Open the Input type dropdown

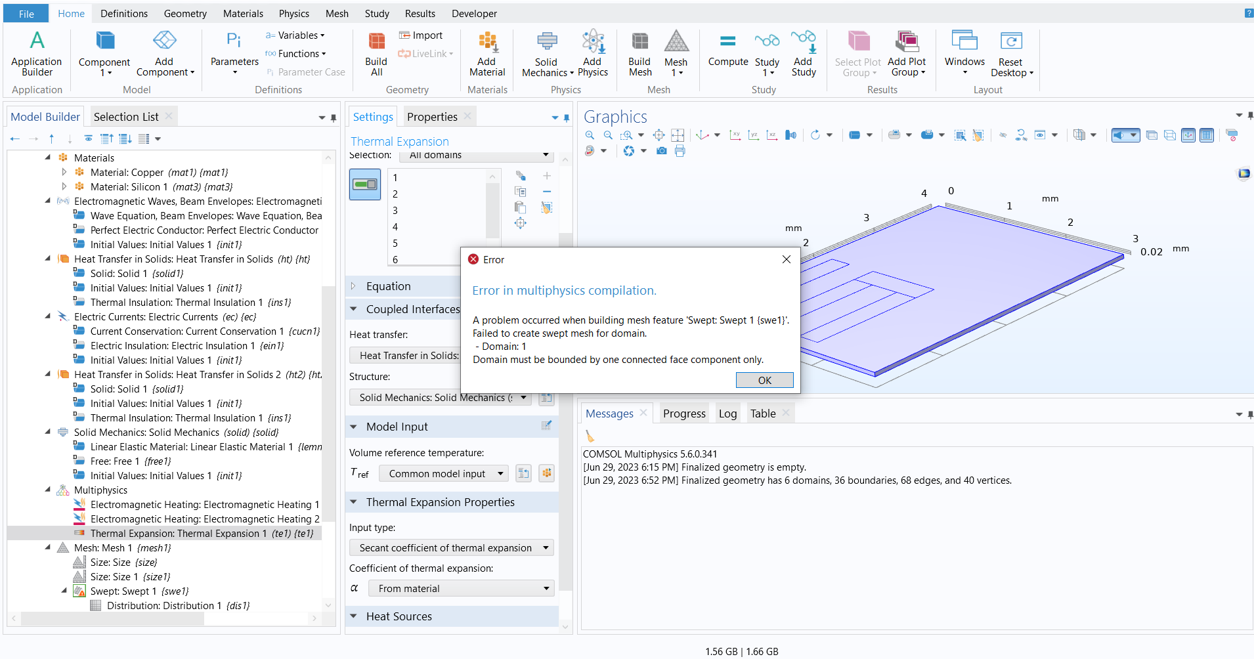(452, 548)
